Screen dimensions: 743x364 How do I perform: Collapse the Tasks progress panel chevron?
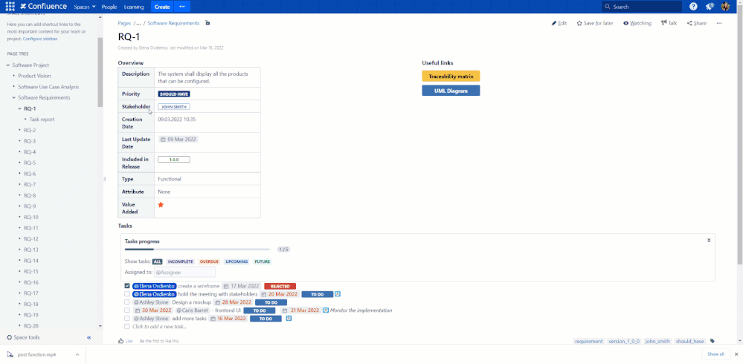pos(709,240)
